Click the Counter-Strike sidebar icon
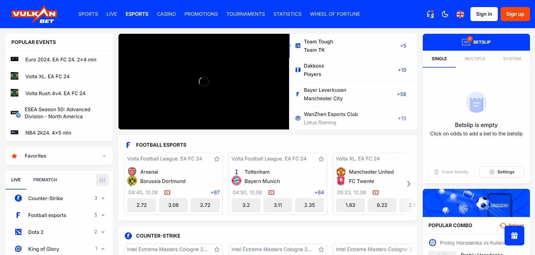 point(18,198)
